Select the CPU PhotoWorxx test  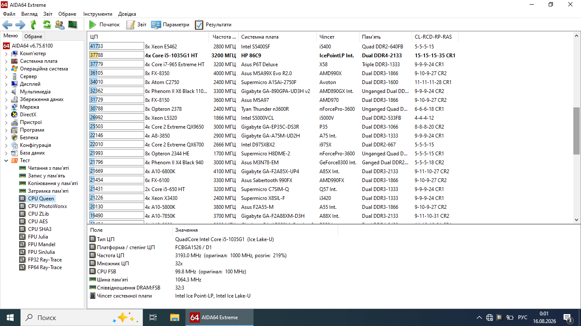point(47,206)
